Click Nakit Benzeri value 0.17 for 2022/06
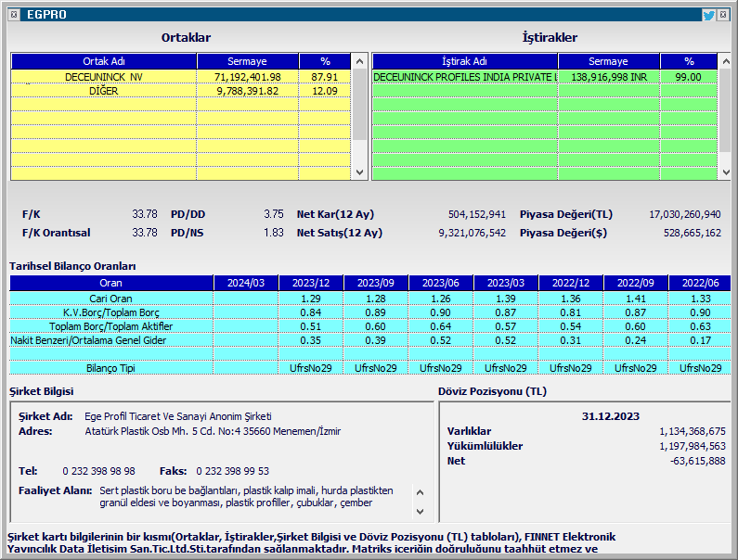Viewport: 738px width, 560px height. coord(700,340)
